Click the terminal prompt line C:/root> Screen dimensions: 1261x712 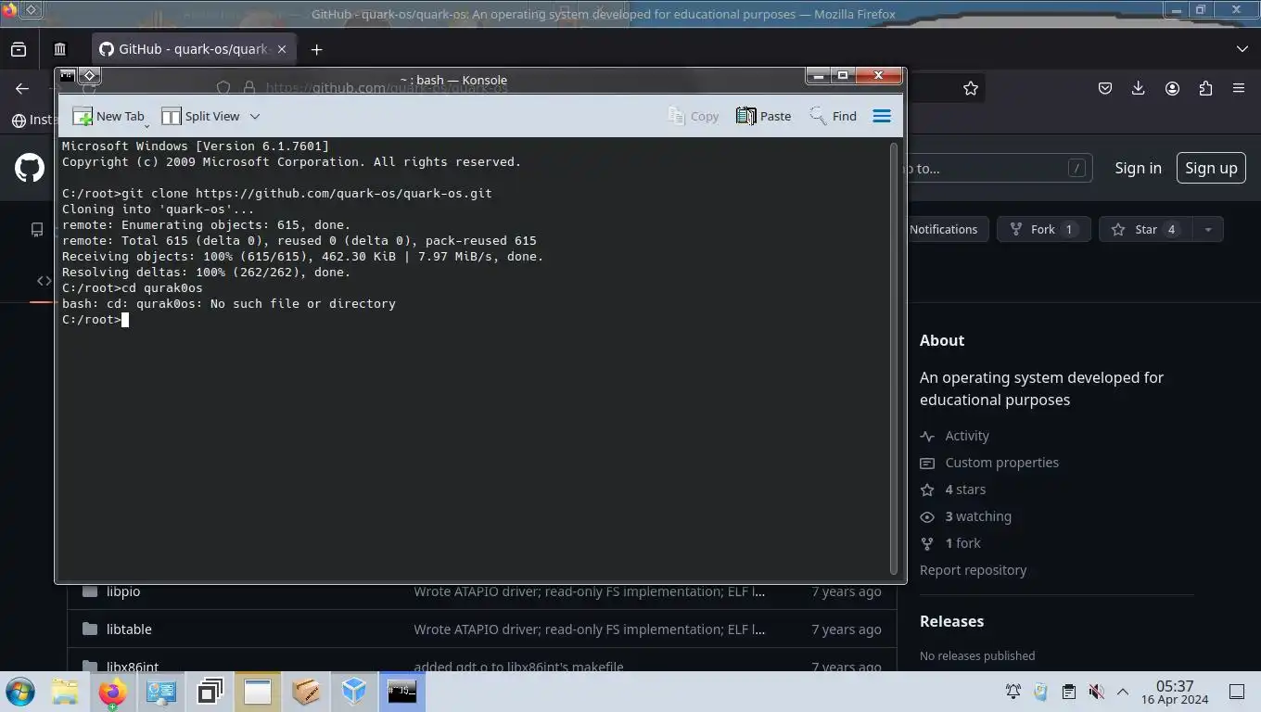(x=91, y=319)
